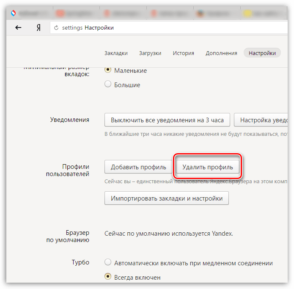
Task: Click the note Сейчас вы – единственный пользователь
Action: (x=196, y=182)
